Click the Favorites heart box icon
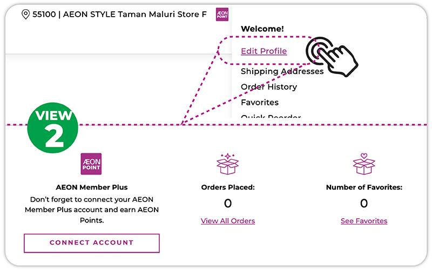 pyautogui.click(x=363, y=164)
